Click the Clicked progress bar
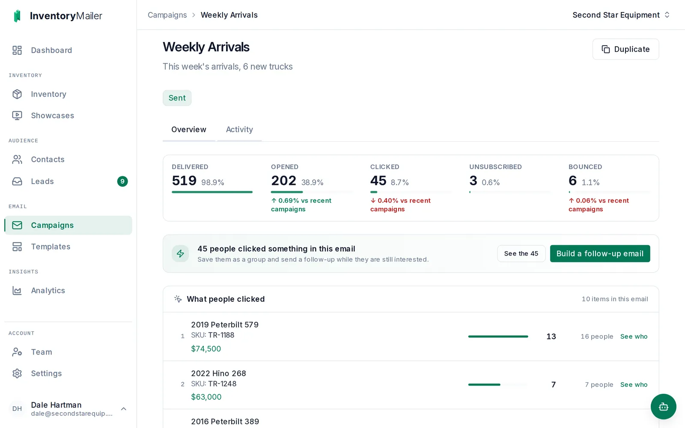Image resolution: width=685 pixels, height=428 pixels. 411,192
